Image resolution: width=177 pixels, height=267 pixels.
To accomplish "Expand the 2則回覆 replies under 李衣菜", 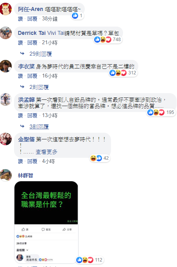I will [x=39, y=87].
